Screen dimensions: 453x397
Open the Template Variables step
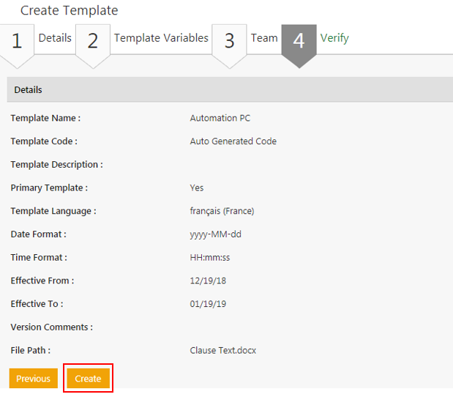[161, 38]
